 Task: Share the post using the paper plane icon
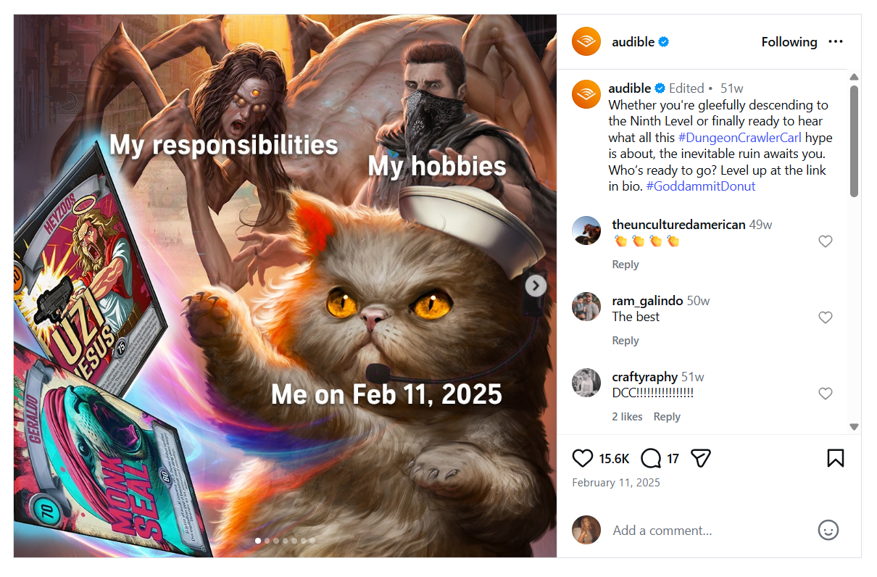point(700,458)
